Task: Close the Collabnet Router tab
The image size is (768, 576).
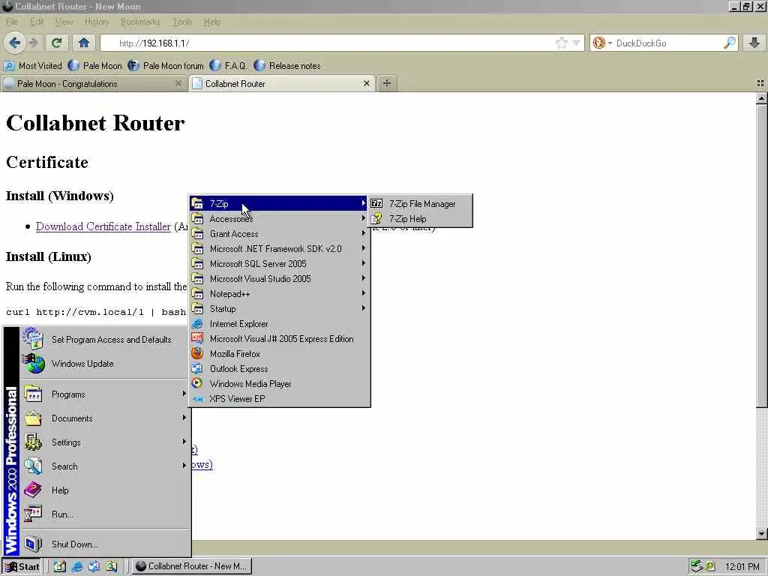Action: tap(366, 84)
